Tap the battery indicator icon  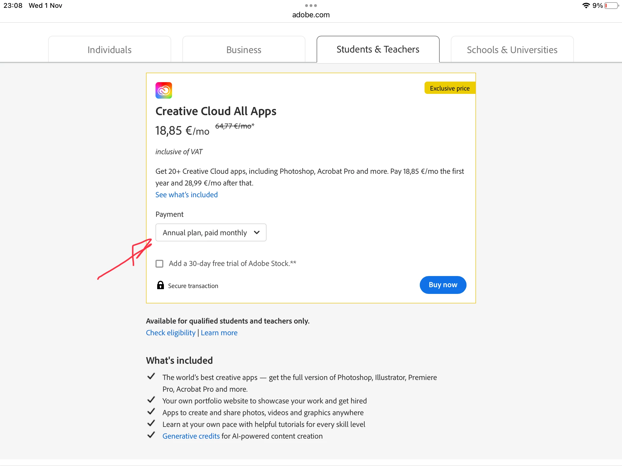(x=611, y=6)
